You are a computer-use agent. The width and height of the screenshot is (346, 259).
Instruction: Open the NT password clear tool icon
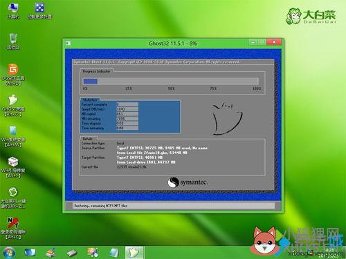point(13,229)
